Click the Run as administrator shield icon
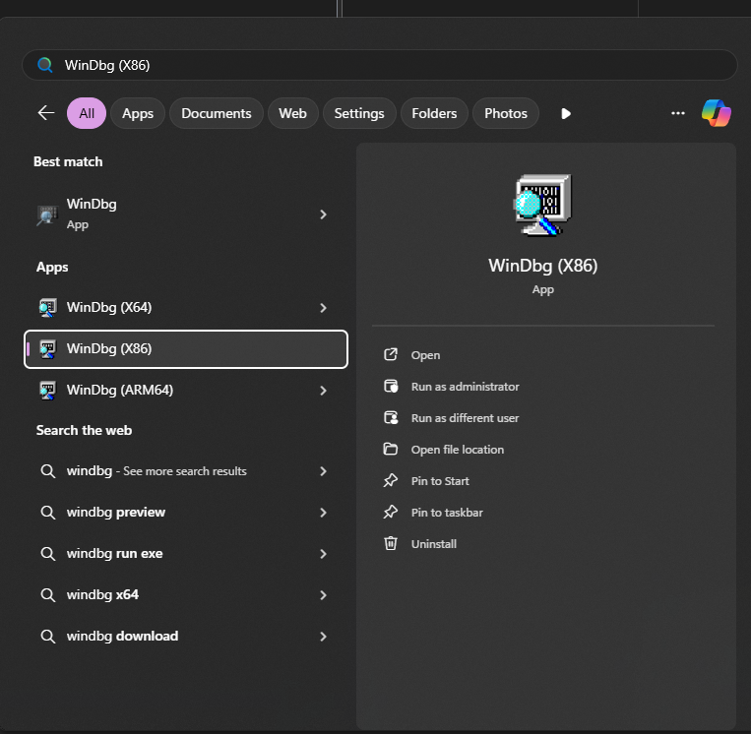 [391, 386]
